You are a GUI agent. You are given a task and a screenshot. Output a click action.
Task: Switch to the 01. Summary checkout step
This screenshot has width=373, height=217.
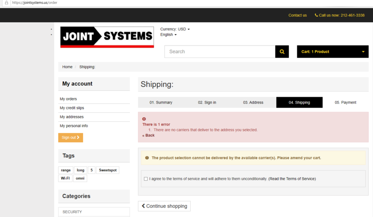tap(162, 102)
